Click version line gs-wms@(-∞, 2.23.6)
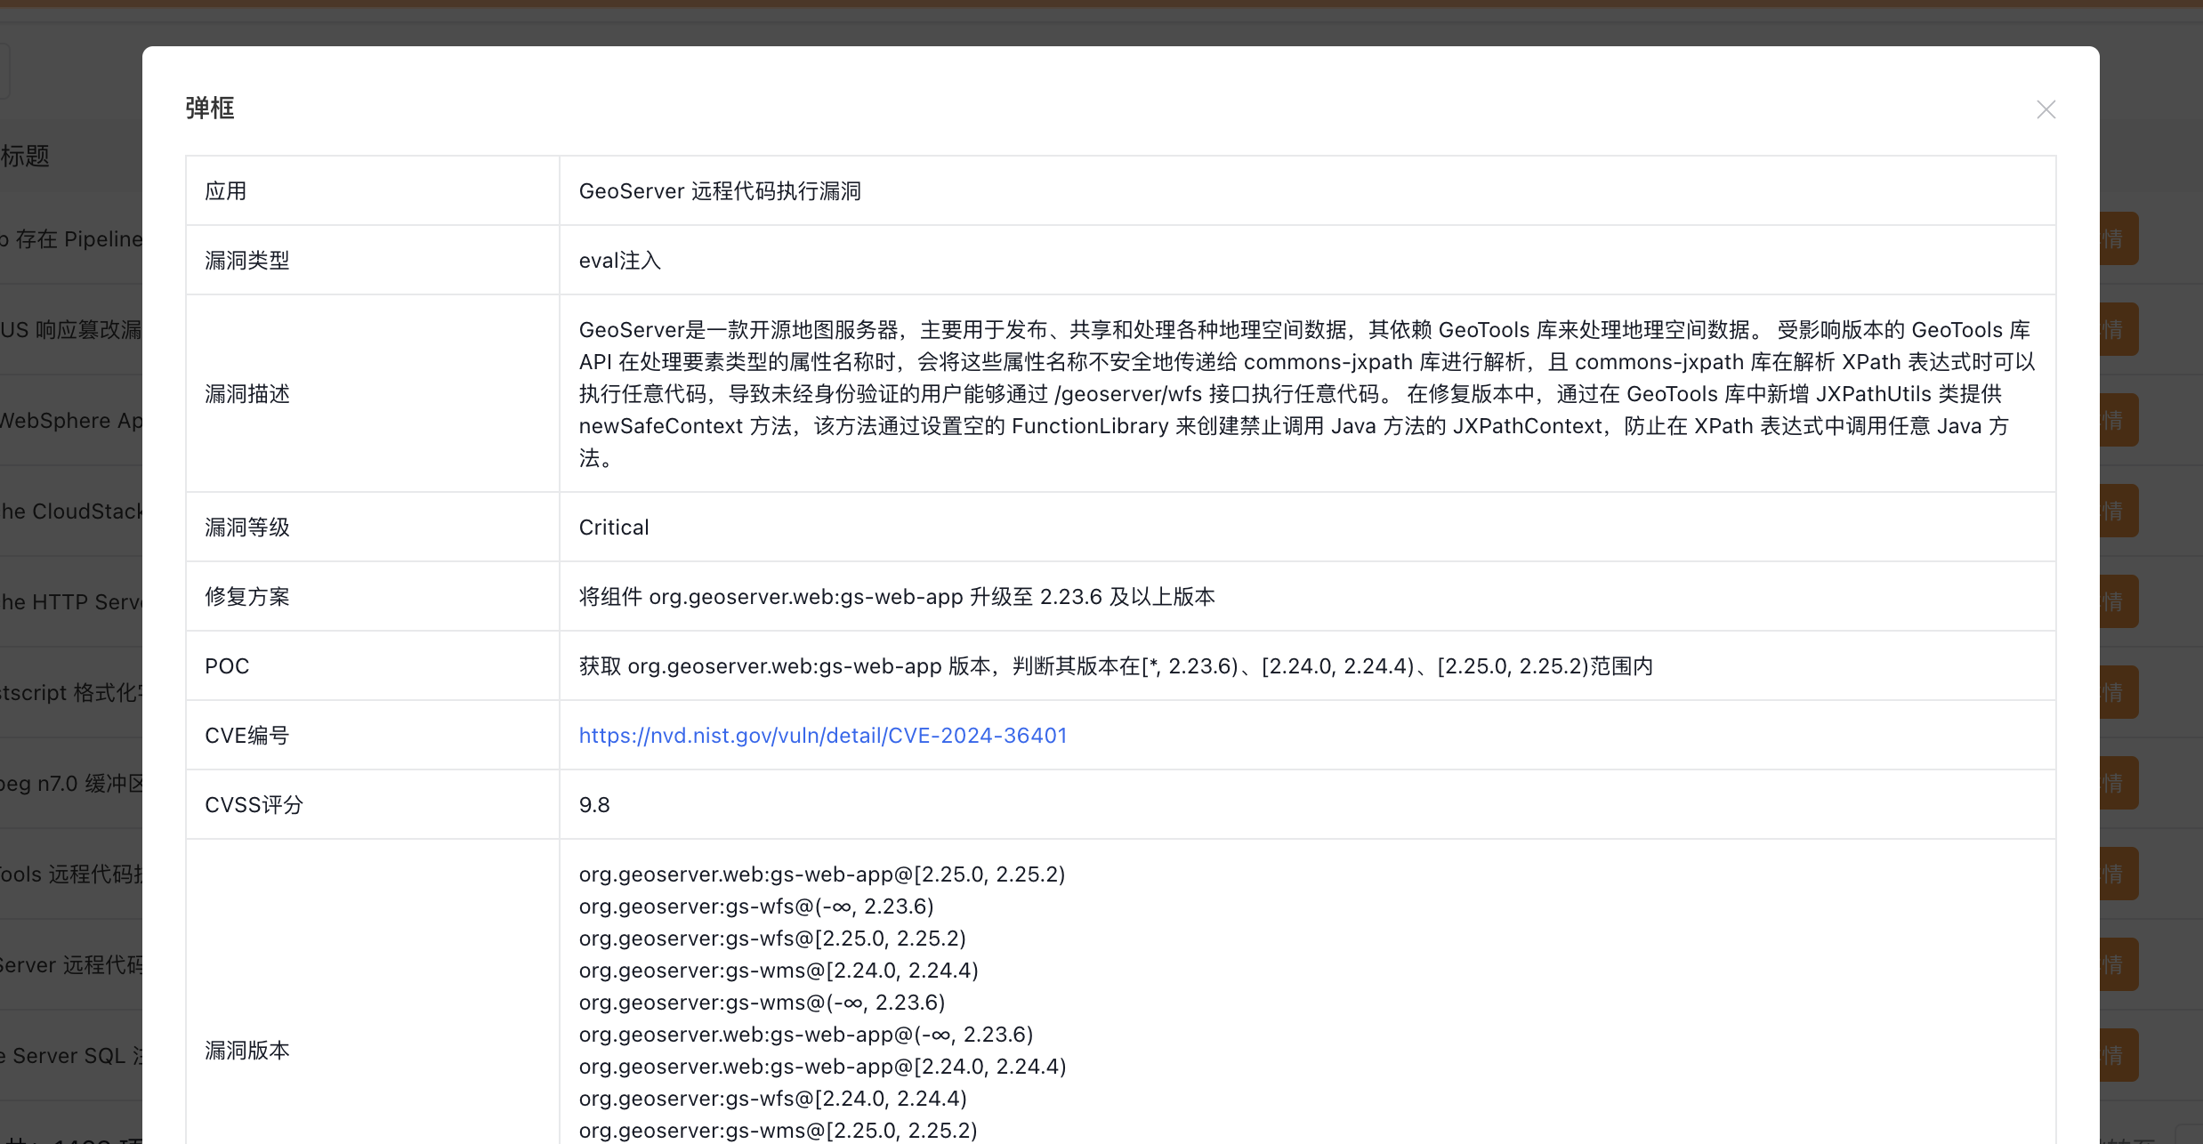 (x=763, y=1003)
